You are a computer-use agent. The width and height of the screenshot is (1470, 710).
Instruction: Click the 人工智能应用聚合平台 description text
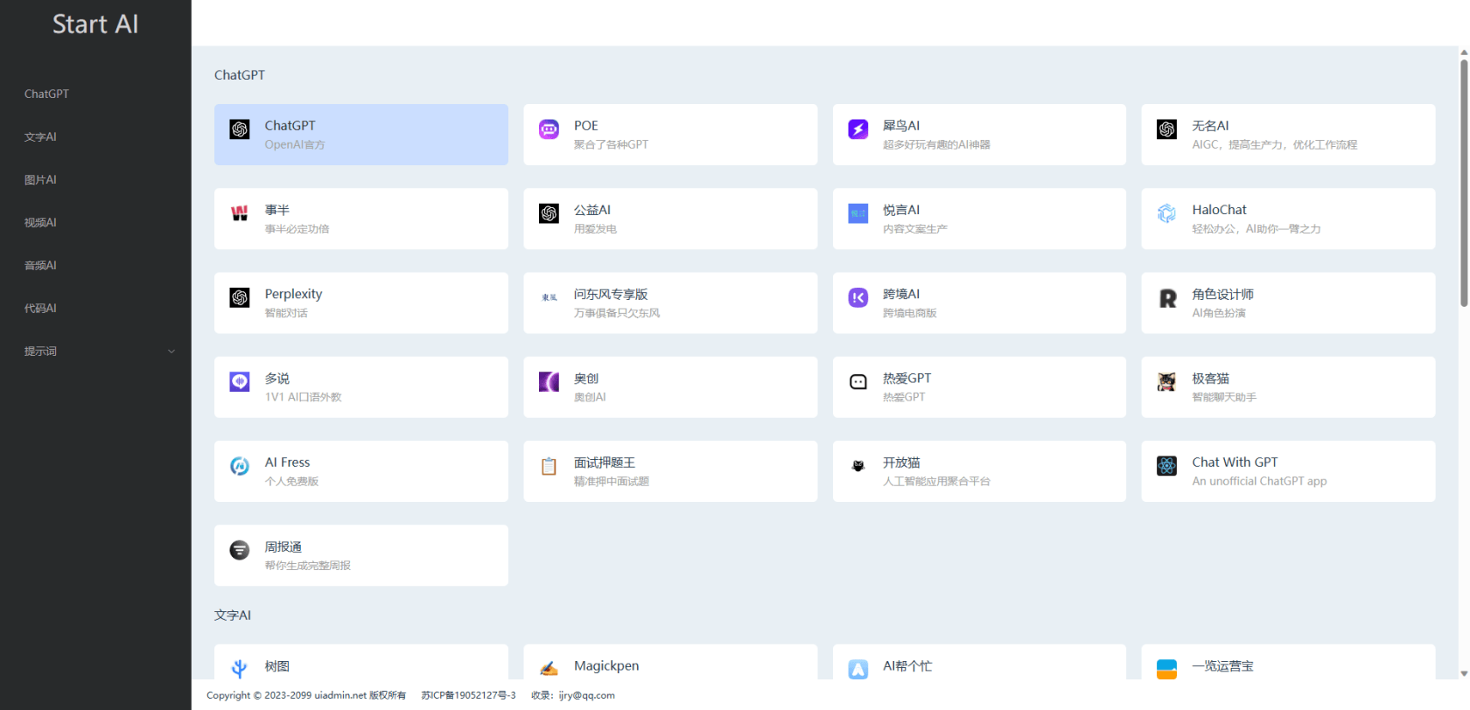point(936,481)
